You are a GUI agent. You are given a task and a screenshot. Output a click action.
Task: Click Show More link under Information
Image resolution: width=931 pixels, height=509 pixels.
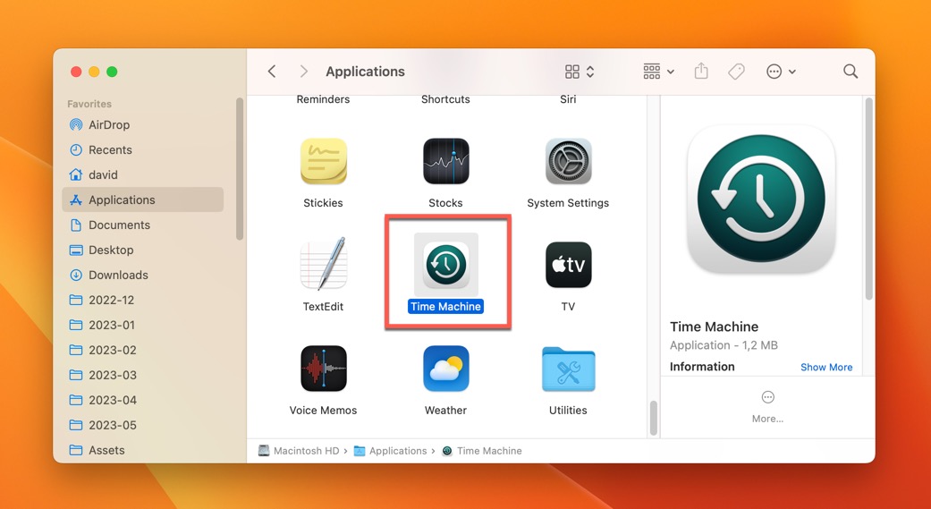point(825,367)
